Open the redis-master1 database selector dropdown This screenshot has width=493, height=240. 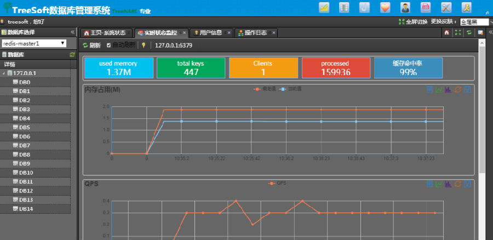tap(34, 43)
